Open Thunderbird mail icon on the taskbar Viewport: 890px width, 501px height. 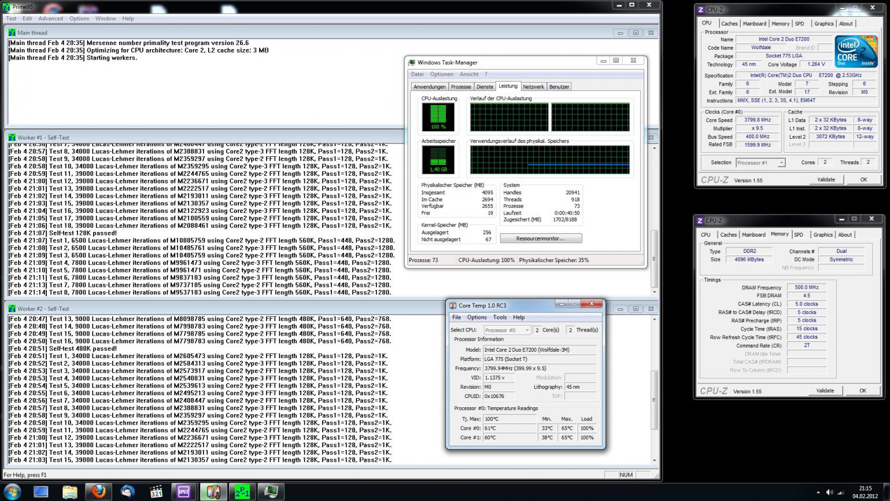(127, 492)
